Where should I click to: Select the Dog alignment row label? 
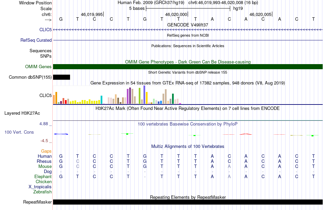click(48, 172)
